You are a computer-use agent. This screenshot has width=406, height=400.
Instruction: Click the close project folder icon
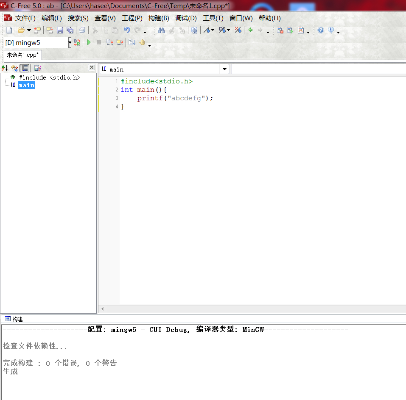point(50,30)
